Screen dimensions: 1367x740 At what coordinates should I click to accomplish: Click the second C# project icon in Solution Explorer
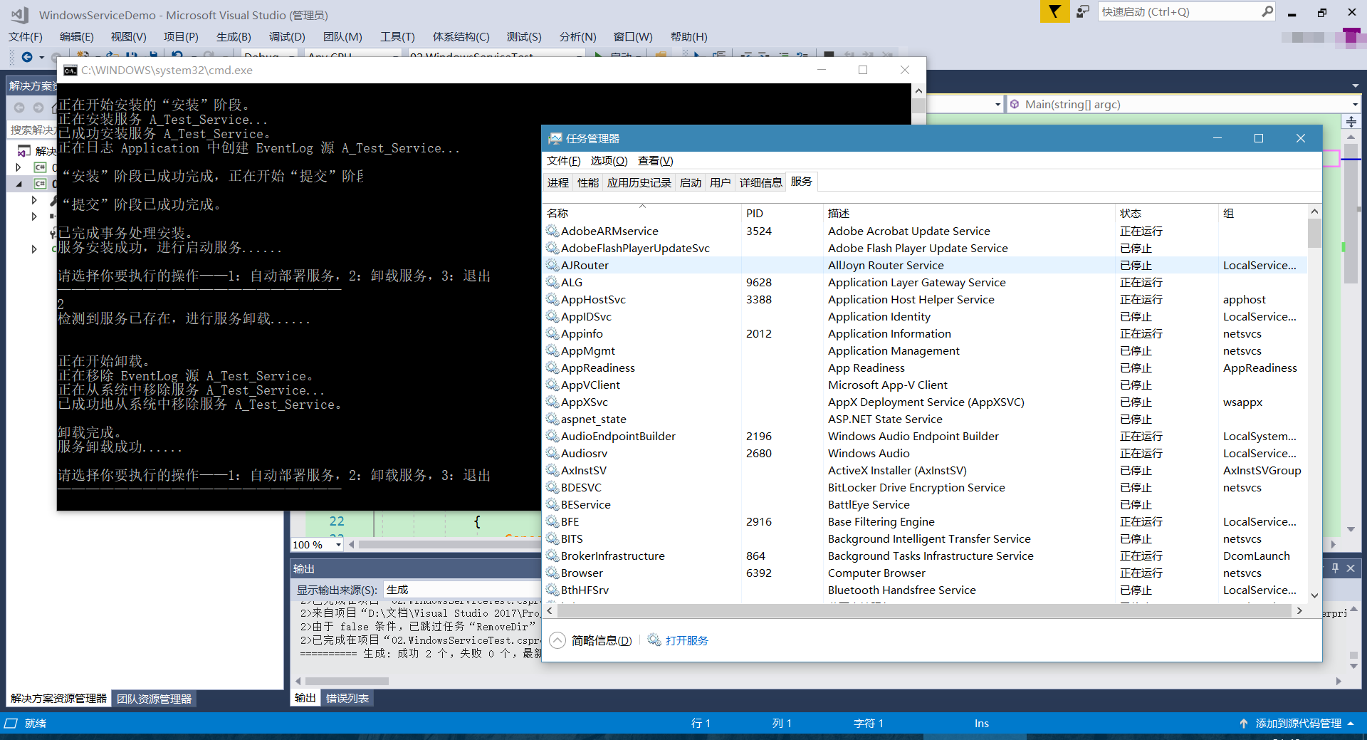41,183
